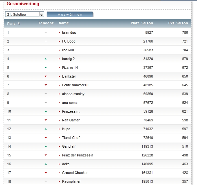Click the Auswählen button

tap(70, 14)
